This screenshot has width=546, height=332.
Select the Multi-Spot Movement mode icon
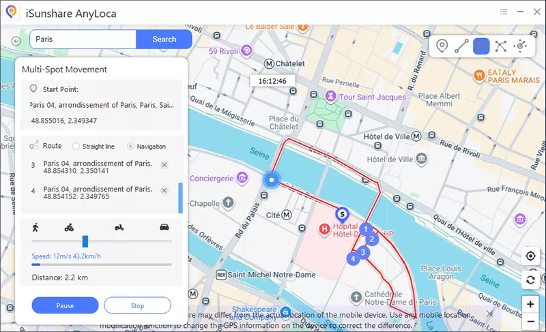[x=481, y=46]
